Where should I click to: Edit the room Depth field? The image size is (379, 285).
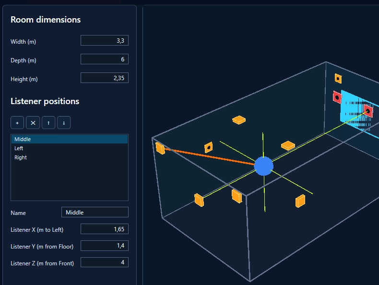pyautogui.click(x=105, y=59)
